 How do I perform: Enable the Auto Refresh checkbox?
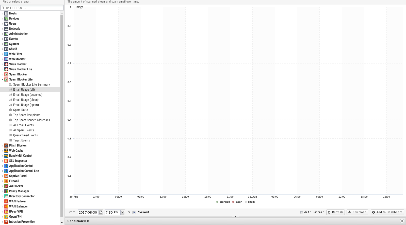pyautogui.click(x=301, y=212)
